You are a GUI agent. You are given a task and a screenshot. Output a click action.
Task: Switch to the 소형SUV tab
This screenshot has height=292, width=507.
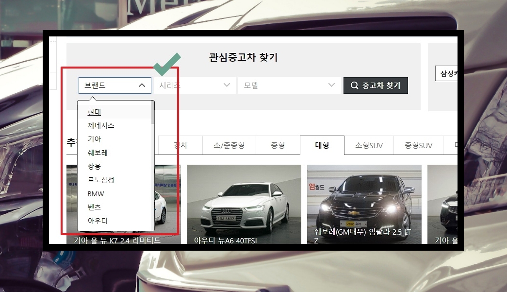(x=369, y=145)
